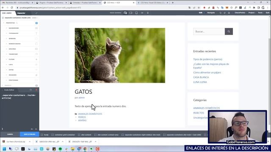Viewport: 271px width, 152px height.
Task: Click the Cancel button
Action: pyautogui.click(x=10, y=134)
